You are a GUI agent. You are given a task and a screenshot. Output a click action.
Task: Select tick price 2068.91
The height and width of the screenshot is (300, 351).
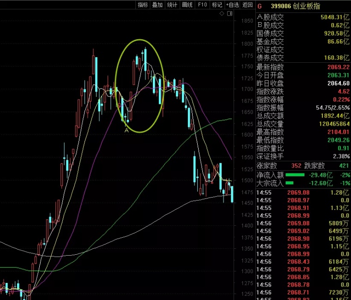pos(298,208)
